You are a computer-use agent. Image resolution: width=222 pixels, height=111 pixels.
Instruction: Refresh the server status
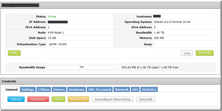205,53
